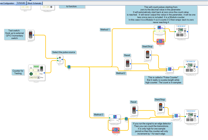Click the Read button in ReadBack2
Image resolution: width=208 pixels, height=140 pixels.
180,29
